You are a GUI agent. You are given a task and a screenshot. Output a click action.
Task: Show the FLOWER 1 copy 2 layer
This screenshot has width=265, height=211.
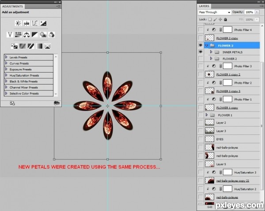(201, 74)
